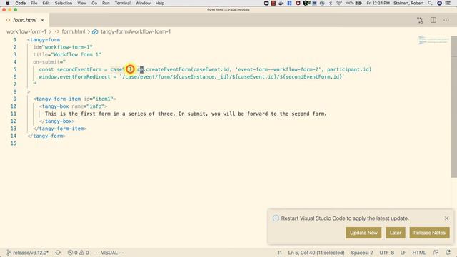Change the HTML language mode
The image size is (457, 257).
pyautogui.click(x=419, y=253)
